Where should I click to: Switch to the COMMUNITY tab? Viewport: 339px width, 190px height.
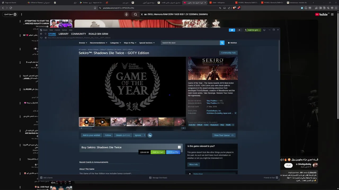[x=78, y=34]
